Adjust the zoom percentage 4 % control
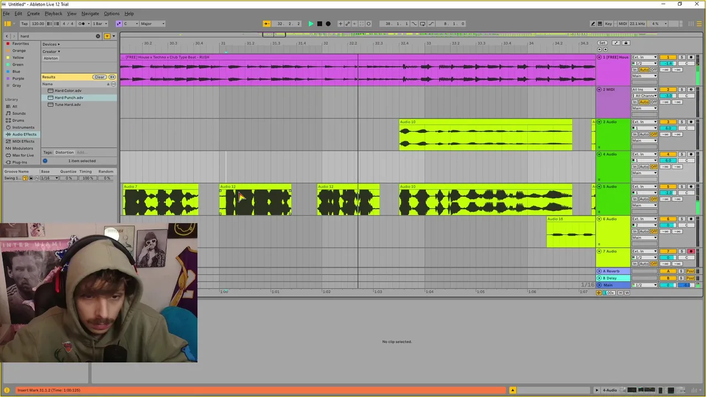 point(657,24)
